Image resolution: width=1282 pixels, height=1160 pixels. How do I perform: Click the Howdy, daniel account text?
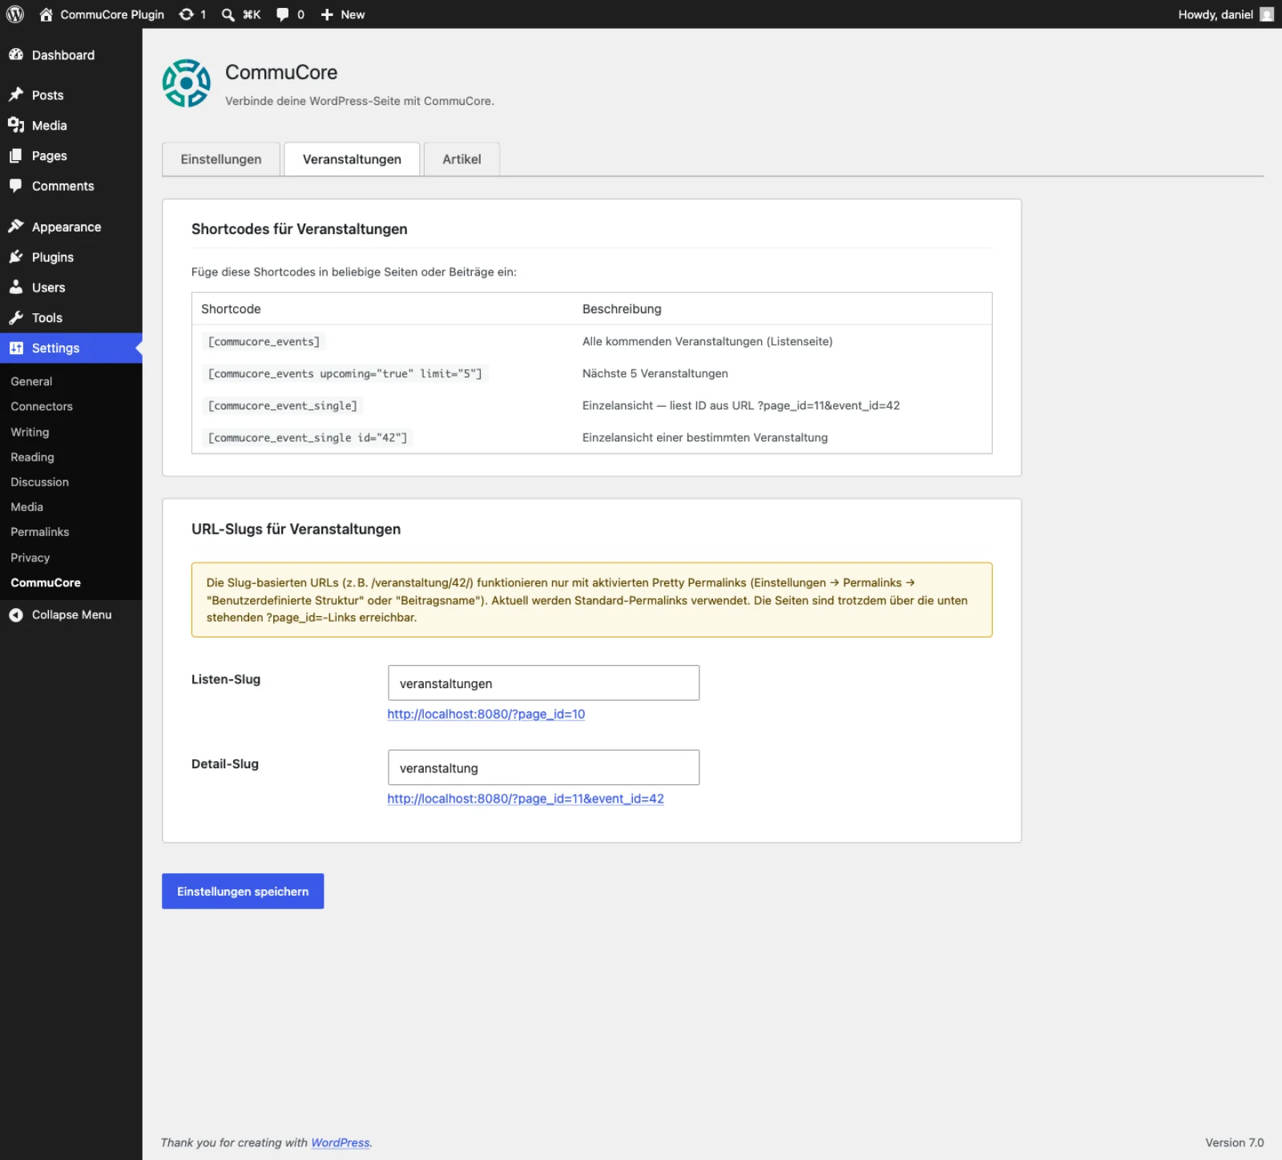(1215, 14)
